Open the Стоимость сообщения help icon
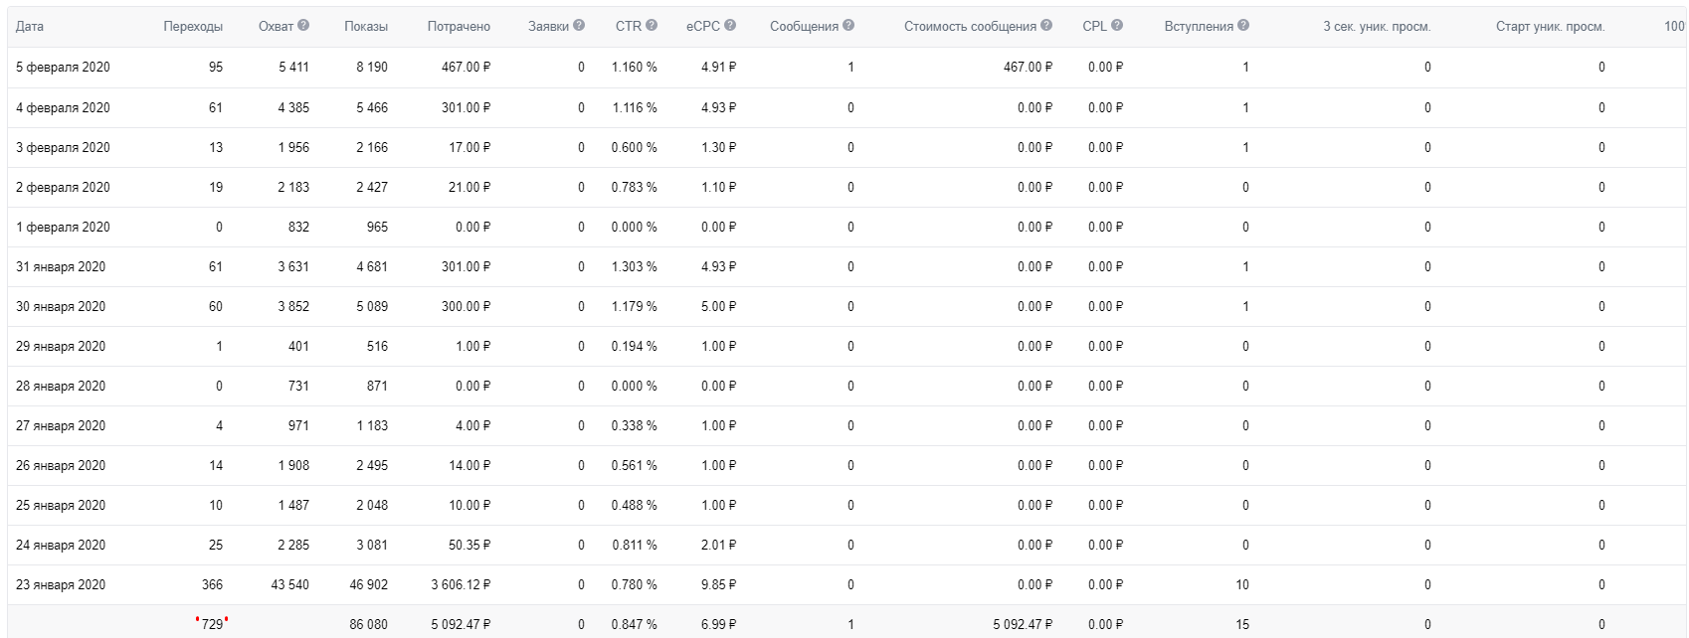This screenshot has width=1689, height=638. point(1046,26)
